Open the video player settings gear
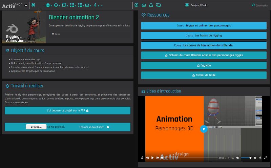The image size is (271, 168). pos(255,157)
